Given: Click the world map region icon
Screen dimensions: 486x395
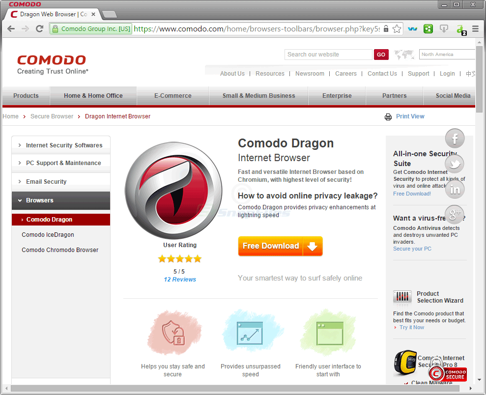Looking at the screenshot, I should (404, 55).
